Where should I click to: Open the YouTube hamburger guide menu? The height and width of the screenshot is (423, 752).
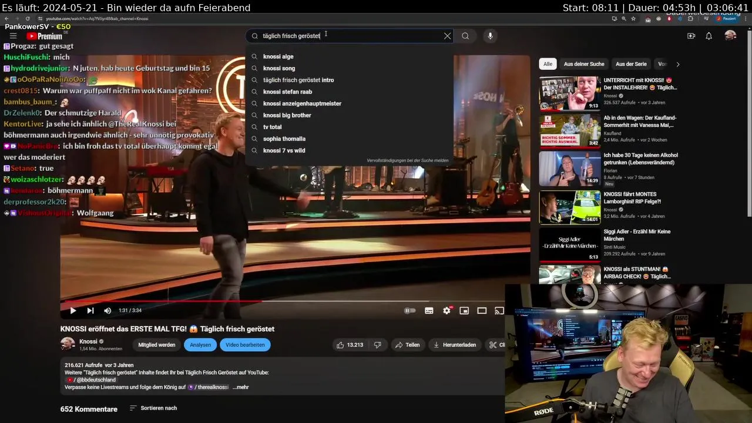tap(13, 36)
